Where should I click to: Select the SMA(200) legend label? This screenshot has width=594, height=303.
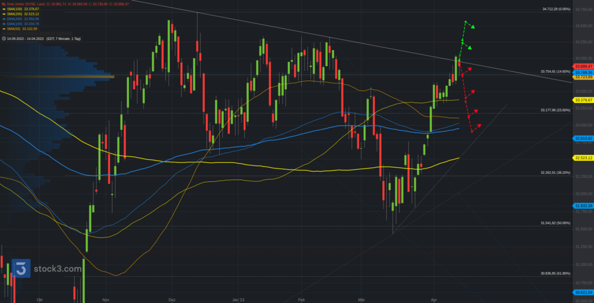click(15, 14)
